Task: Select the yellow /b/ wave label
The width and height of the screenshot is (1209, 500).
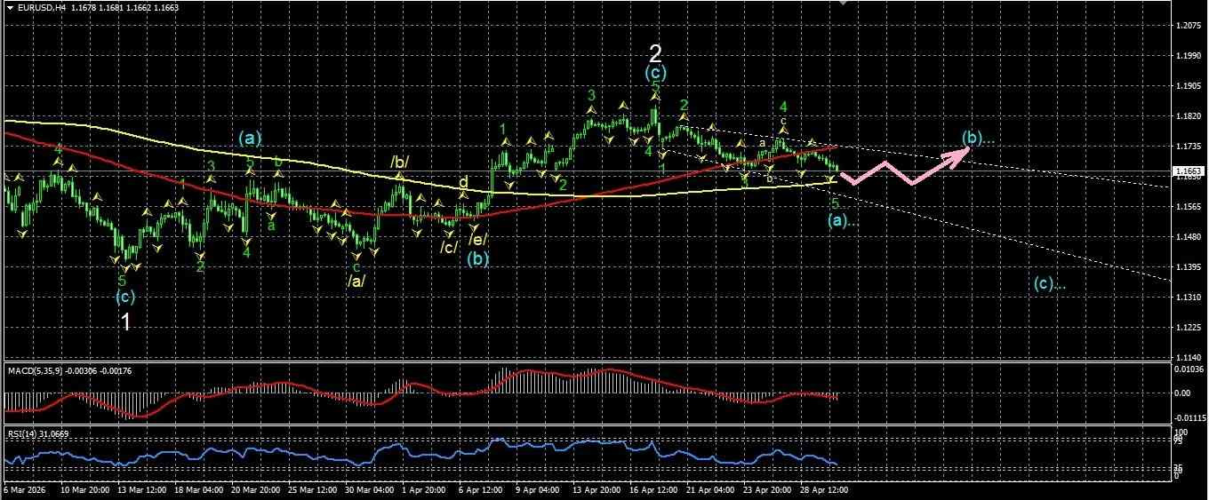Action: point(400,163)
